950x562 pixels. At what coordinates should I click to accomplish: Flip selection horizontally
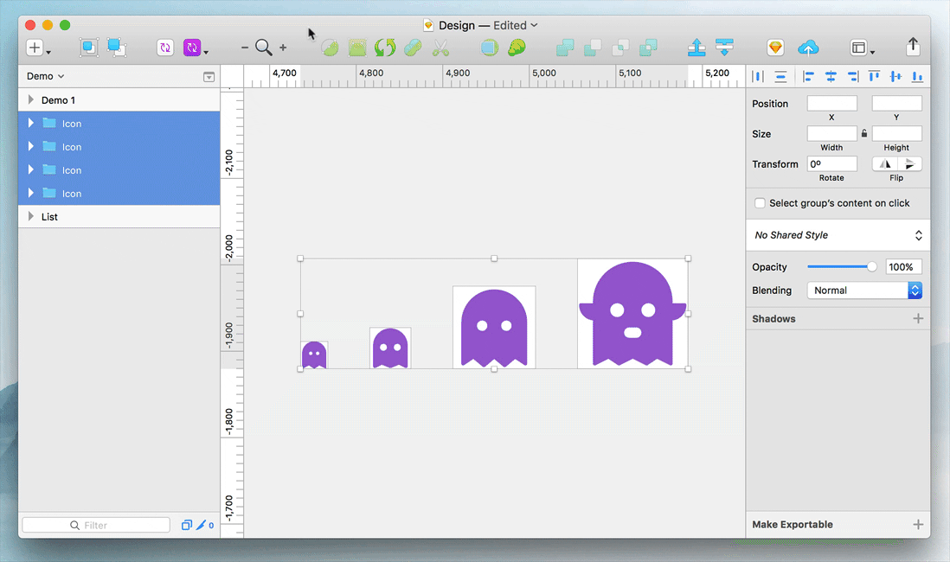click(x=884, y=164)
